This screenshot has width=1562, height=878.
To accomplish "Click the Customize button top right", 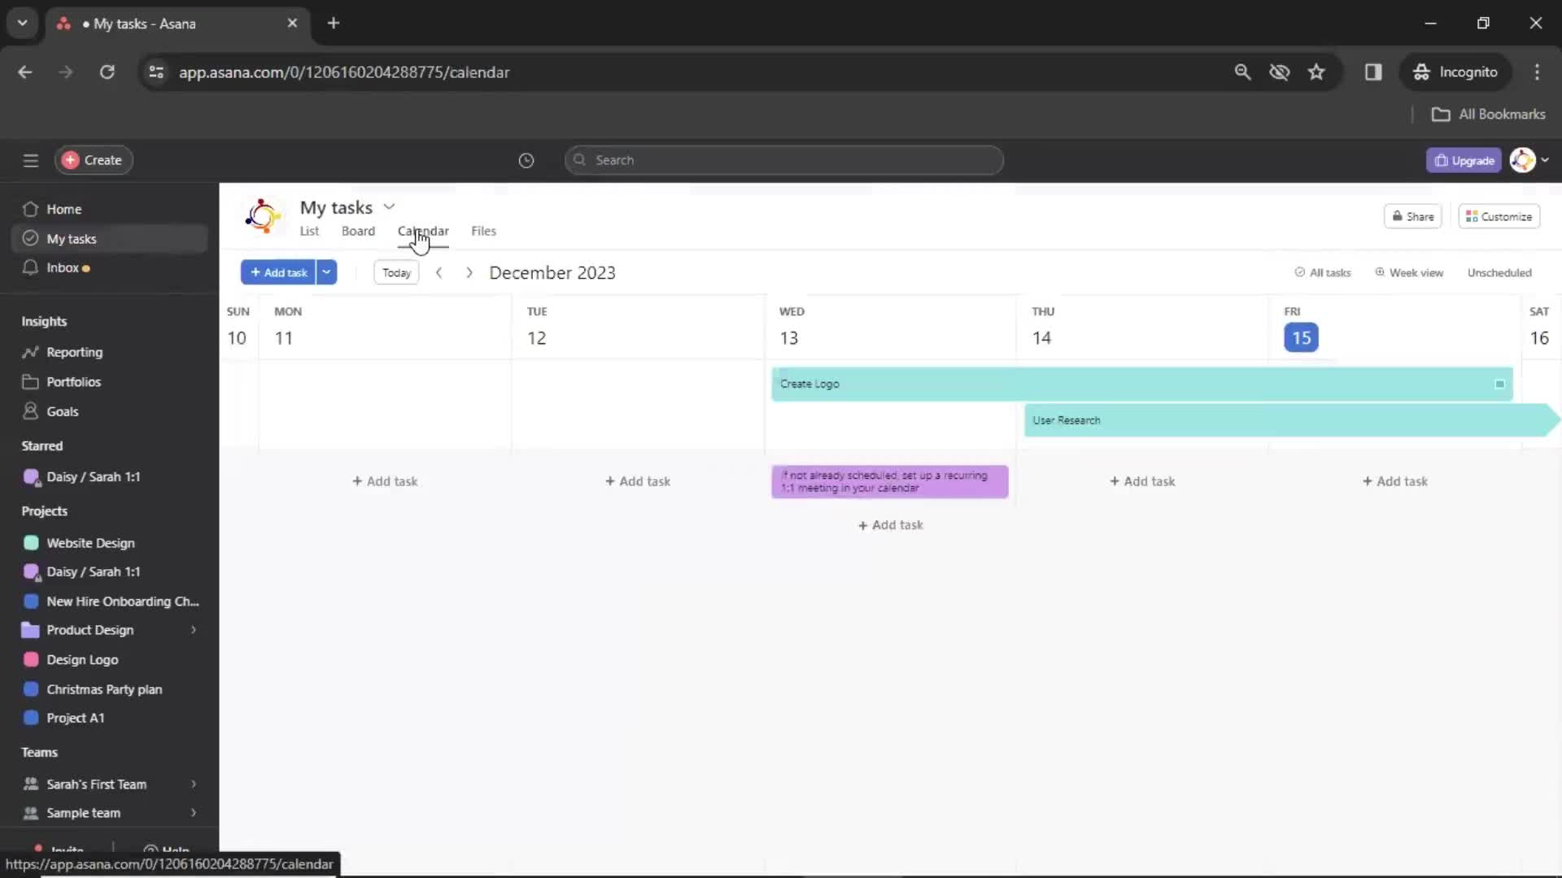I will 1500,215.
